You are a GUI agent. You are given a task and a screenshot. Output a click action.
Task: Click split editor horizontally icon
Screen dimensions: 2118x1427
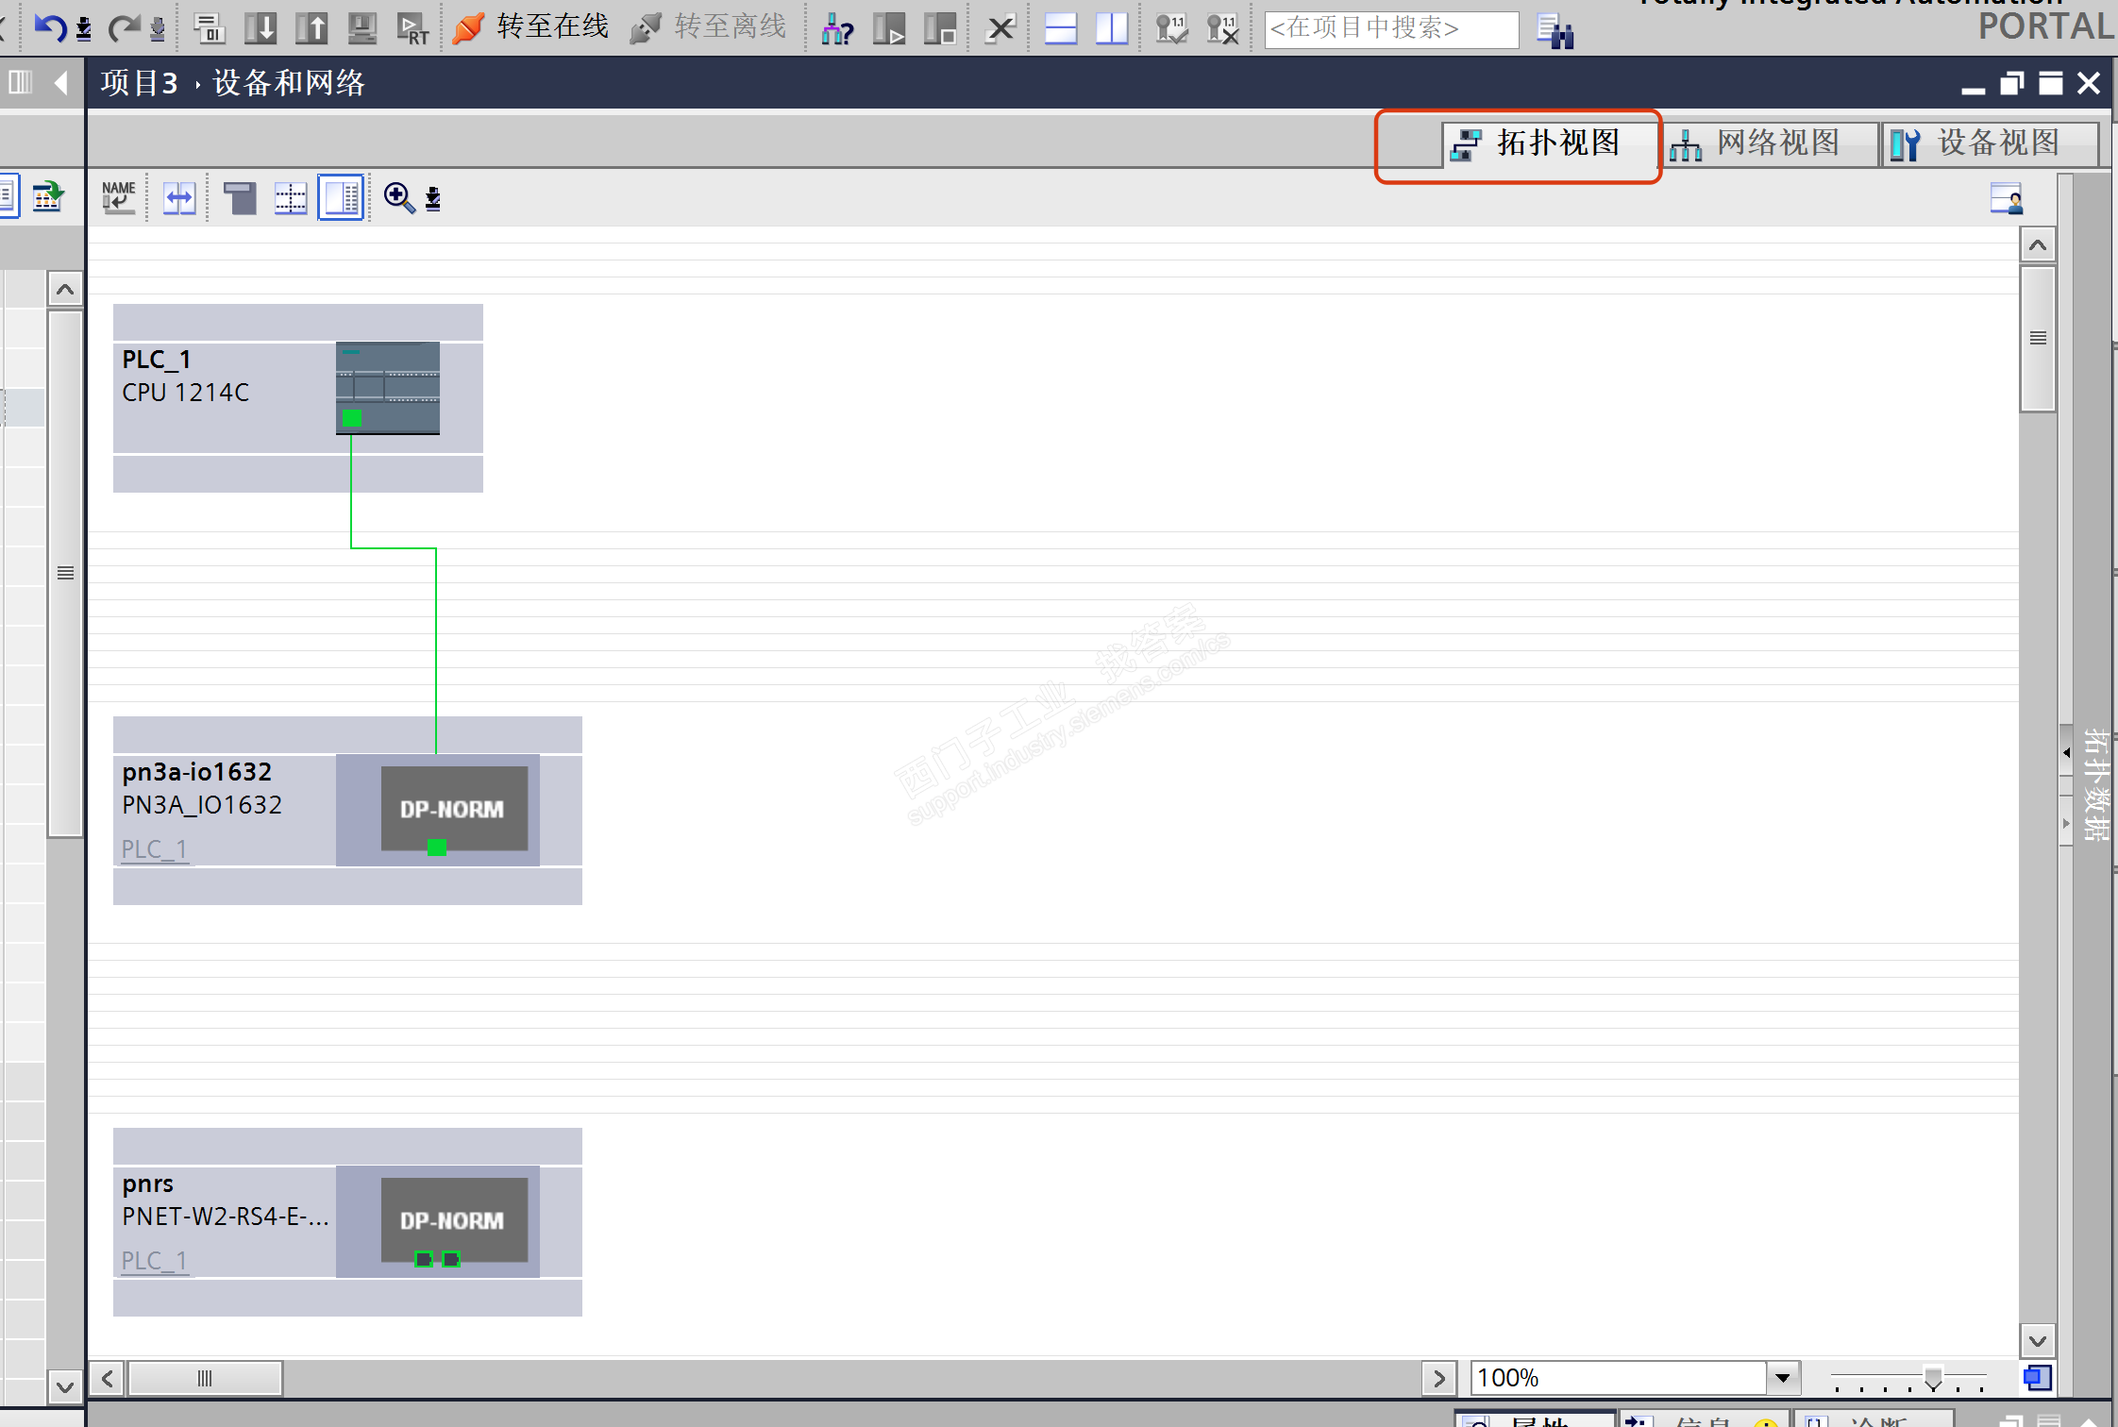[1061, 28]
